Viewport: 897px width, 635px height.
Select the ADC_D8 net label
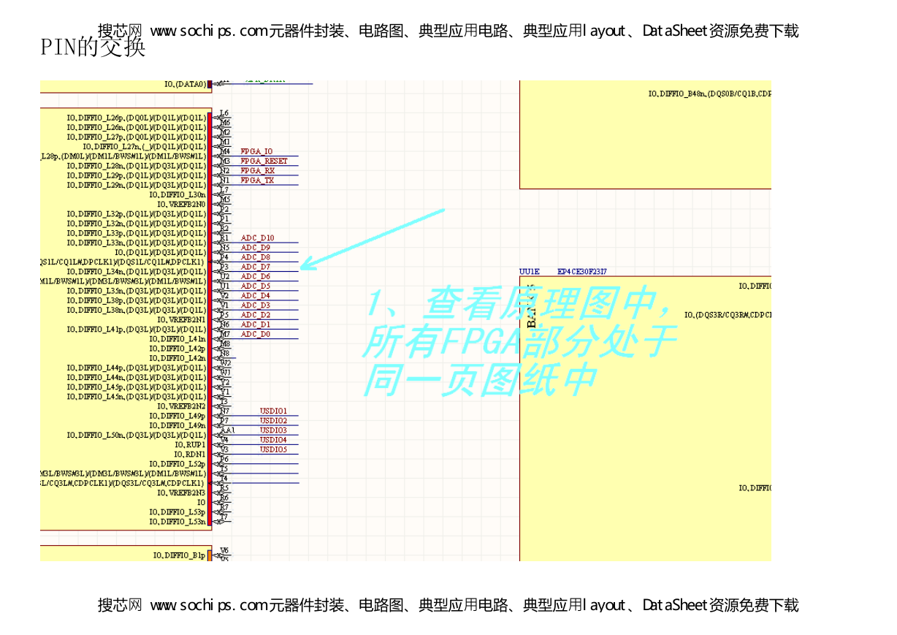256,257
